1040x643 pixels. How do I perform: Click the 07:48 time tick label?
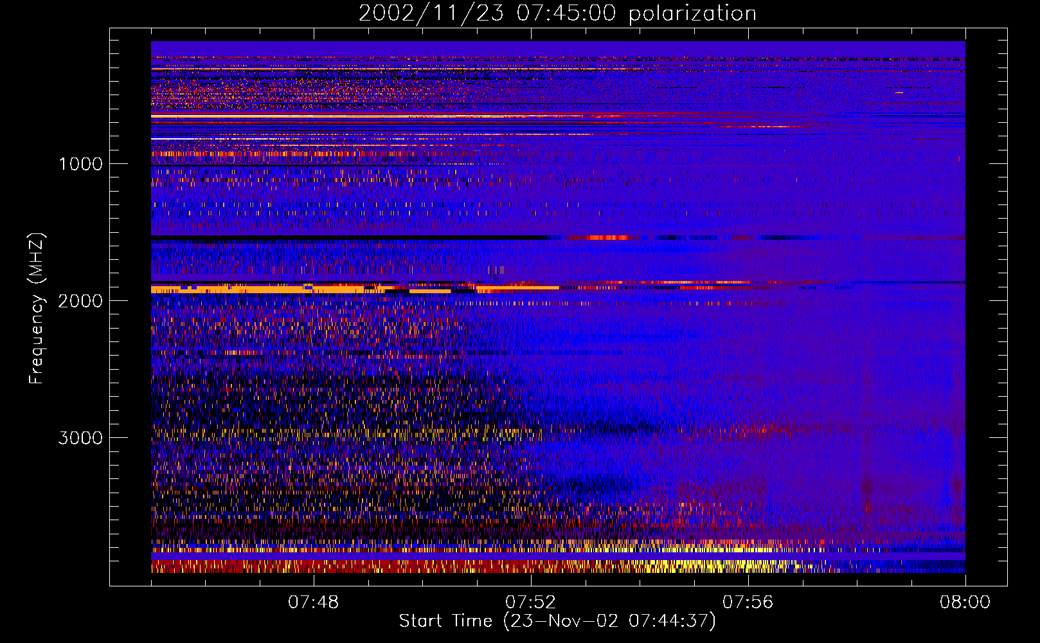(313, 602)
